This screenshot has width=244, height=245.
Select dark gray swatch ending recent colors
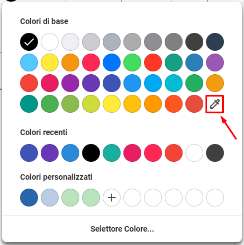coord(215,153)
